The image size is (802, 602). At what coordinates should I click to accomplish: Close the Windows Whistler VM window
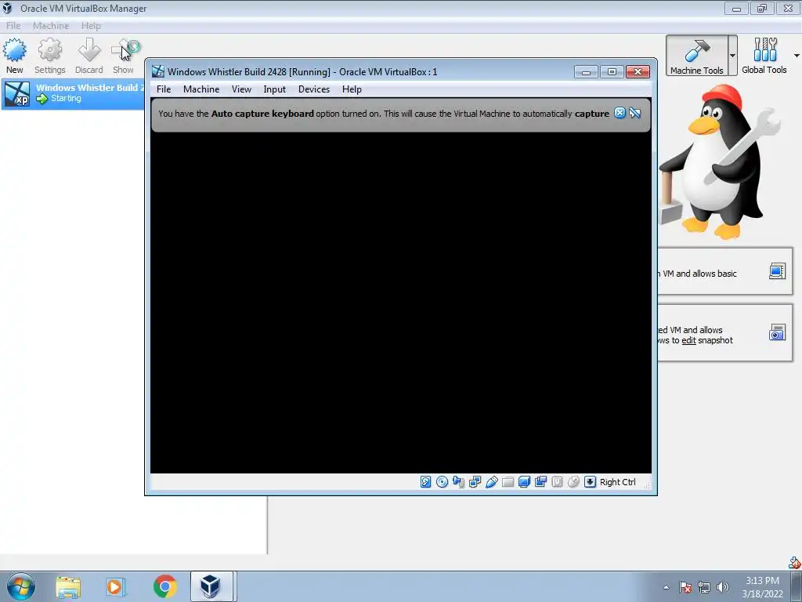pos(638,71)
